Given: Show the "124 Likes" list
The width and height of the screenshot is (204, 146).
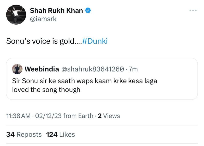Looking at the screenshot, I should tap(60, 134).
